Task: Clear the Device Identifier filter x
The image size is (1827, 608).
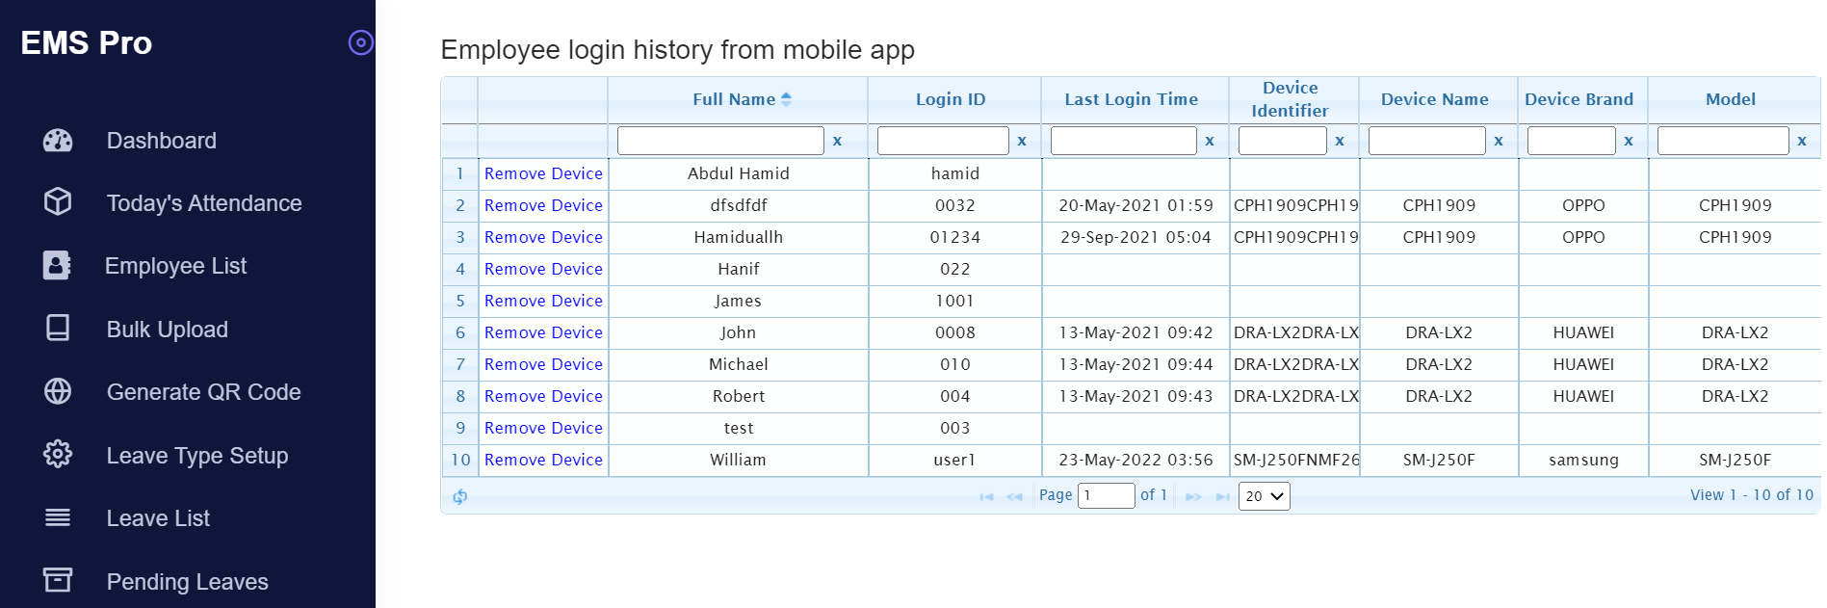Action: (1340, 141)
